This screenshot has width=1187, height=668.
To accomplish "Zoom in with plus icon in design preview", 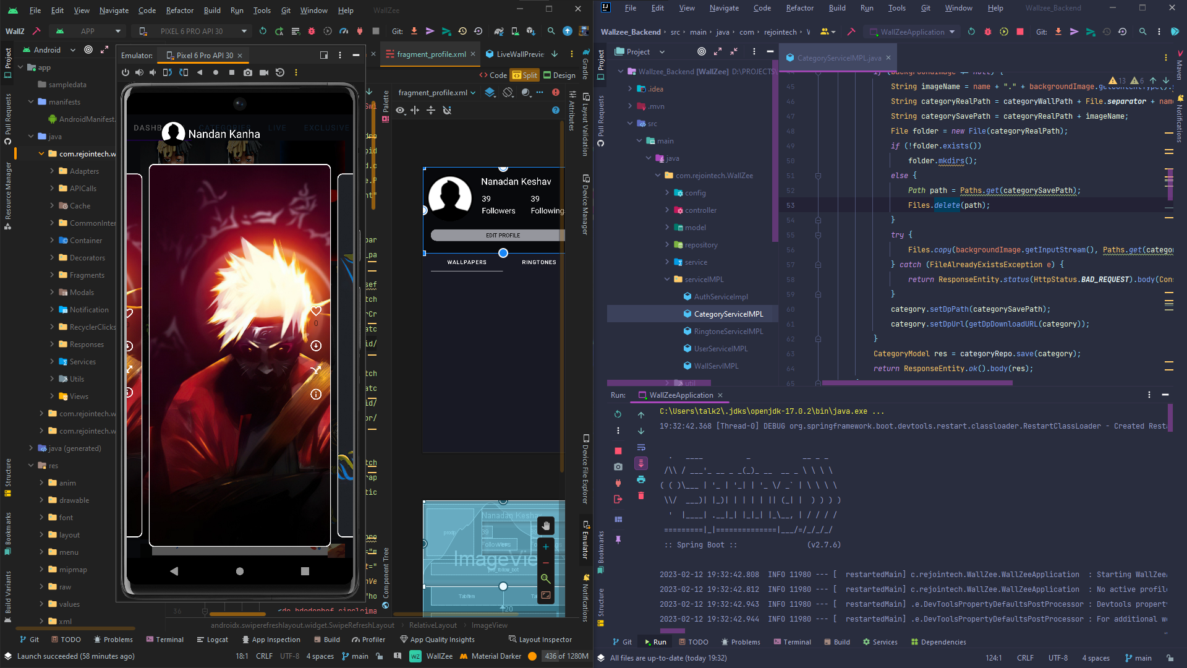I will (x=546, y=547).
